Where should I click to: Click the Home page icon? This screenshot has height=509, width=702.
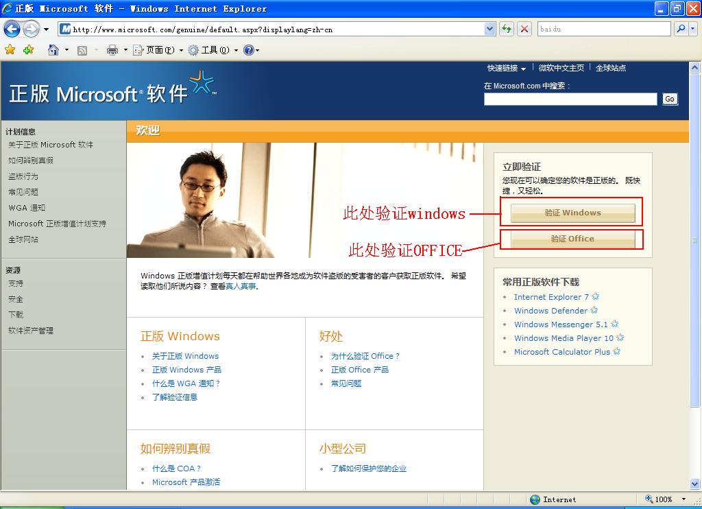point(53,50)
